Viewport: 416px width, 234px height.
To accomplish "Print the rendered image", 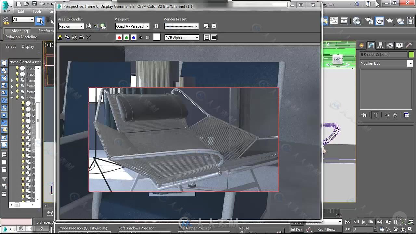I will (81, 37).
